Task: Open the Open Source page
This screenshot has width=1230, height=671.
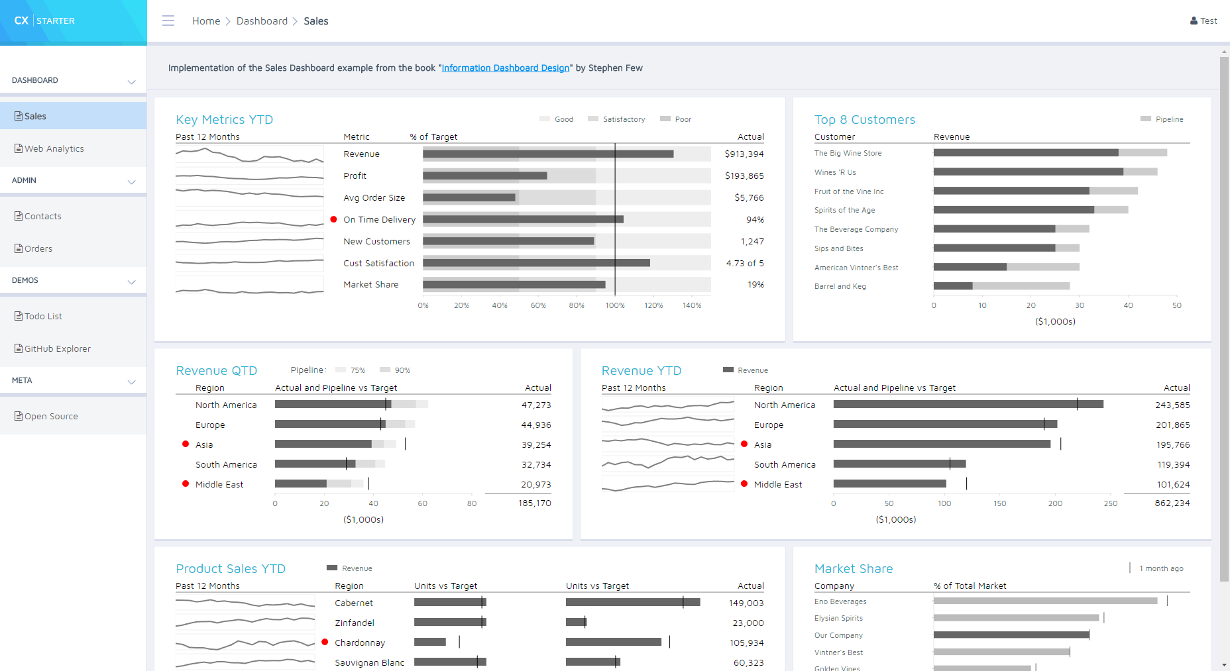Action: click(x=73, y=416)
